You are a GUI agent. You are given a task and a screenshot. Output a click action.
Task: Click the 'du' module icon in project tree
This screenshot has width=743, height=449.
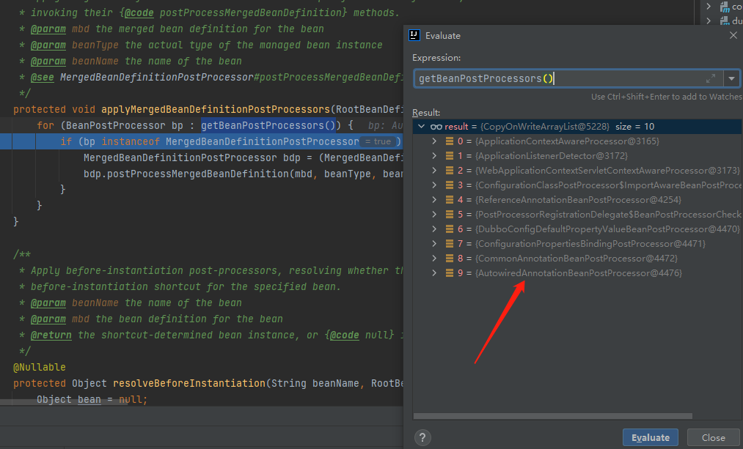pyautogui.click(x=724, y=21)
